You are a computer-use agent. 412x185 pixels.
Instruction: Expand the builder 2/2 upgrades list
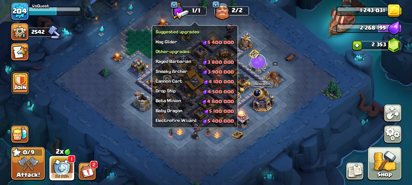(231, 11)
